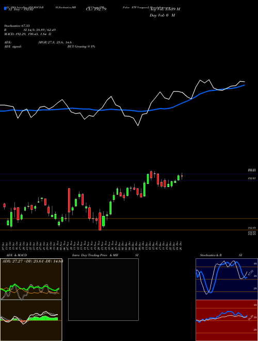Click the 'CL: 192.79' closing price text
The width and height of the screenshot is (258, 341).
pos(96,9)
